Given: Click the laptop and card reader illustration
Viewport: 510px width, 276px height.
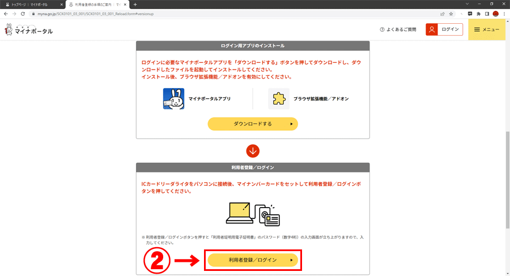Looking at the screenshot, I should point(253,214).
